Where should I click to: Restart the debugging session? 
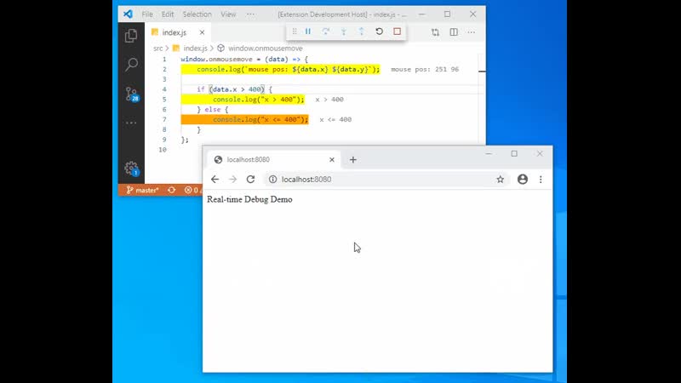379,31
